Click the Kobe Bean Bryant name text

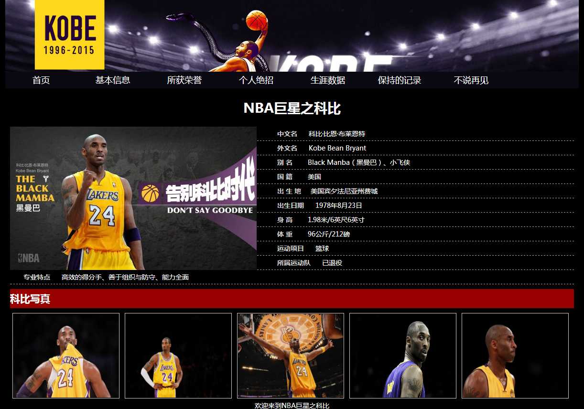pyautogui.click(x=337, y=148)
